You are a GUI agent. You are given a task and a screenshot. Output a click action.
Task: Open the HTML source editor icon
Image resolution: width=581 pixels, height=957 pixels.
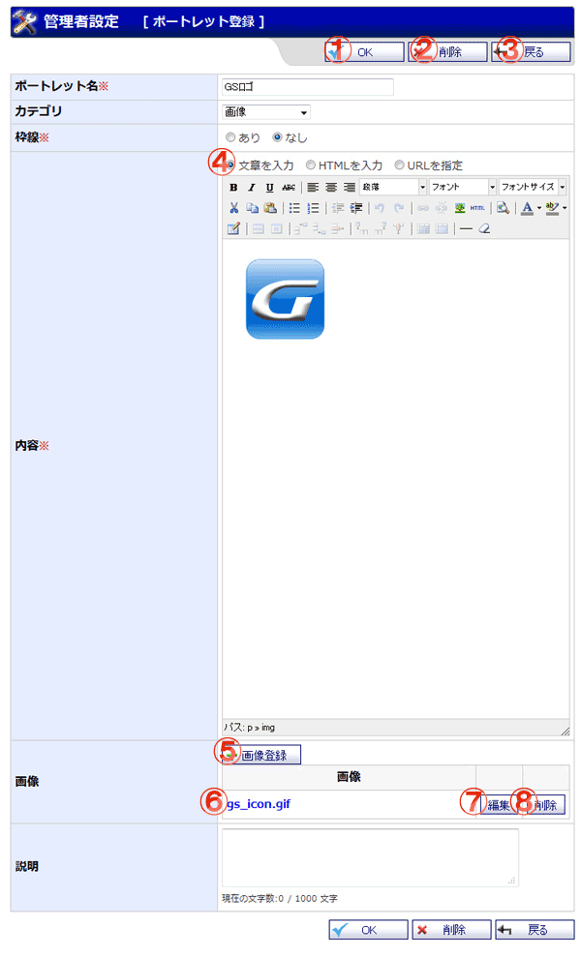click(x=477, y=208)
